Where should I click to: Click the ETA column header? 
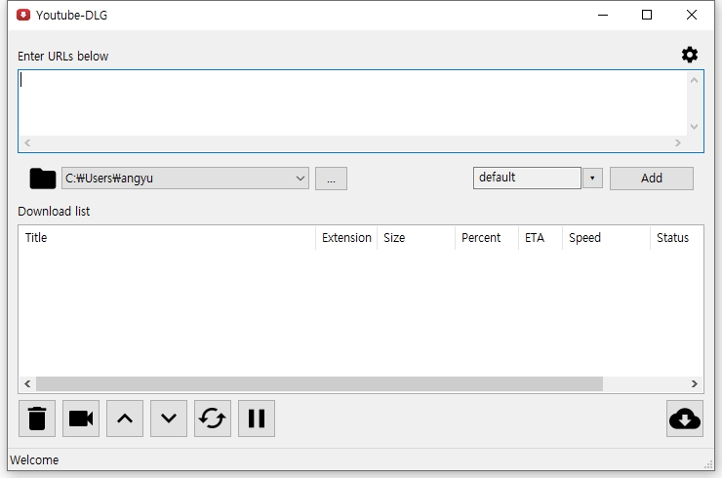pyautogui.click(x=541, y=238)
